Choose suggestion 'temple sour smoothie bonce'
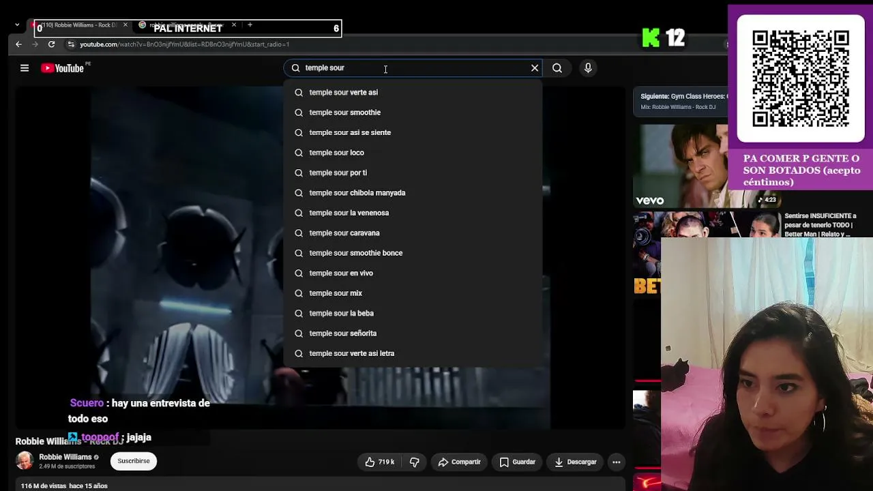Screen dimensions: 873x491 [413, 253]
